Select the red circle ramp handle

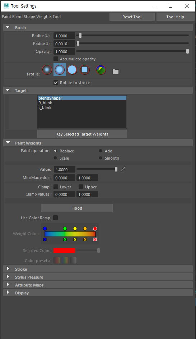95,229
